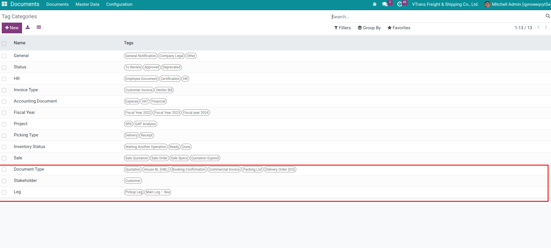The height and width of the screenshot is (248, 551).
Task: Go to next page arrow
Action: tap(546, 28)
